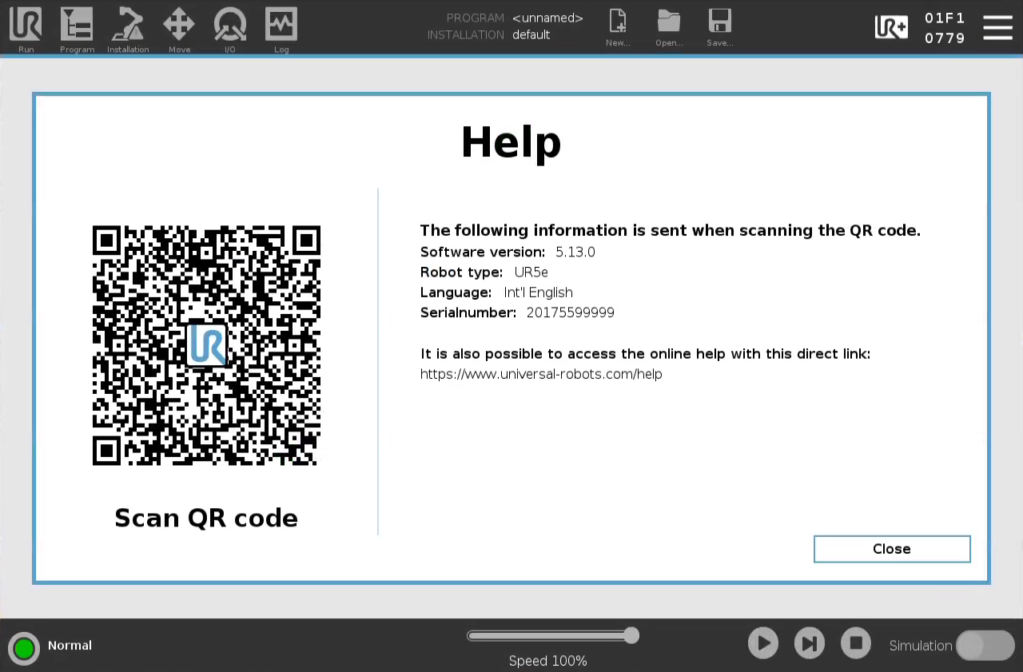
Task: Click the robot type UR5e value
Action: tap(531, 272)
